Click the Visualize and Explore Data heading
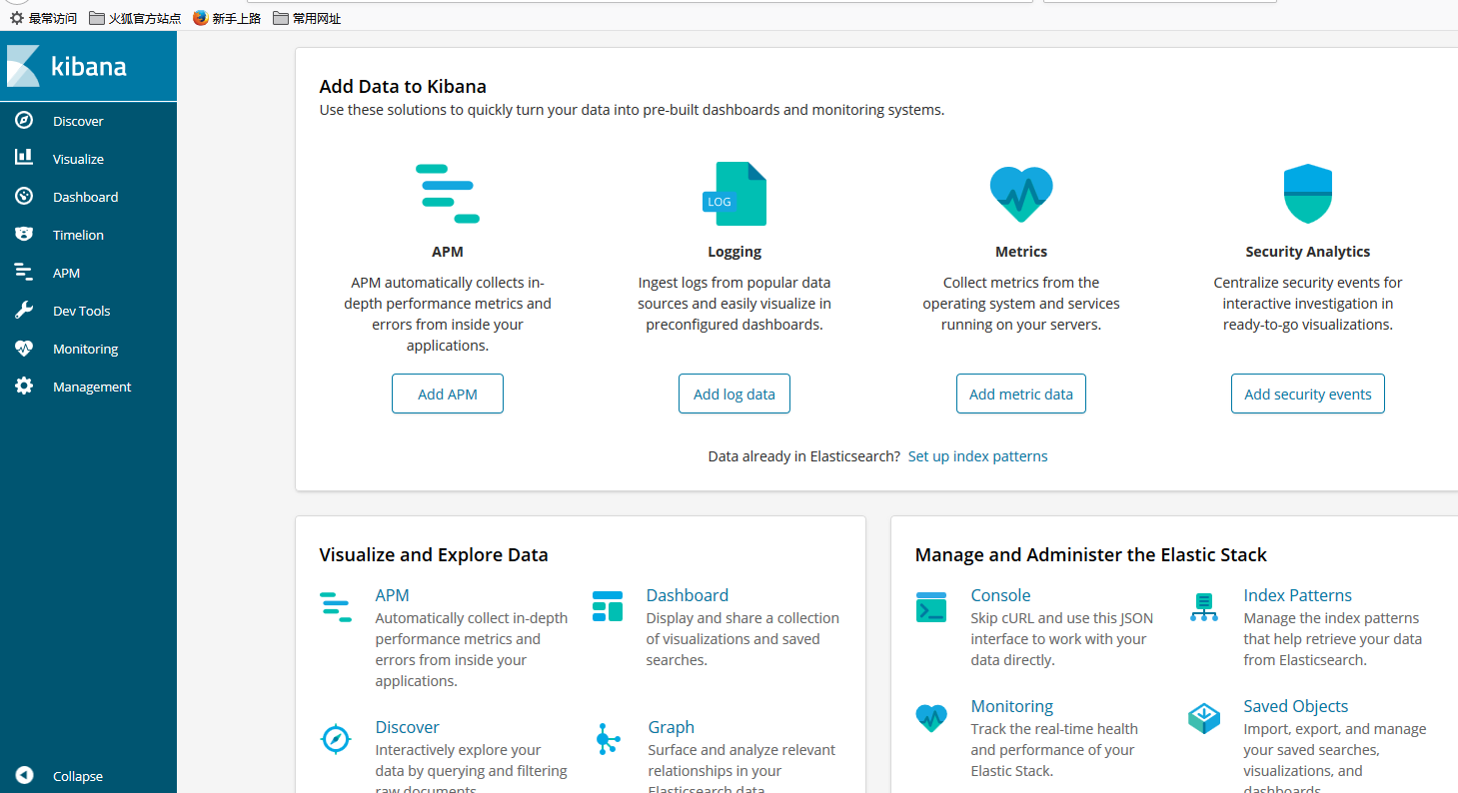 click(x=434, y=554)
